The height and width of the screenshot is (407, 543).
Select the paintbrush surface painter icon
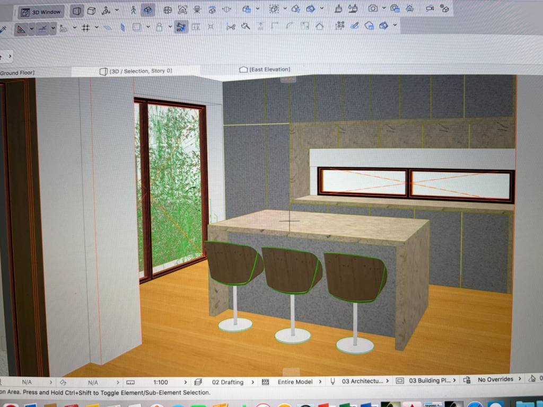click(338, 9)
